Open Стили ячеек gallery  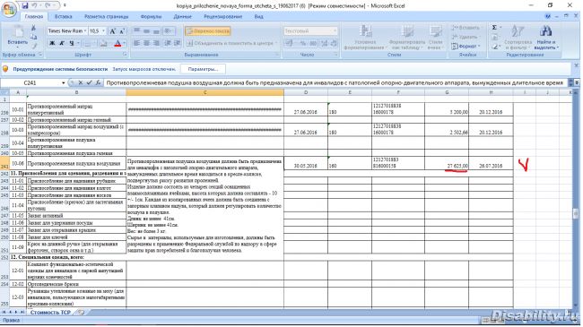[435, 37]
